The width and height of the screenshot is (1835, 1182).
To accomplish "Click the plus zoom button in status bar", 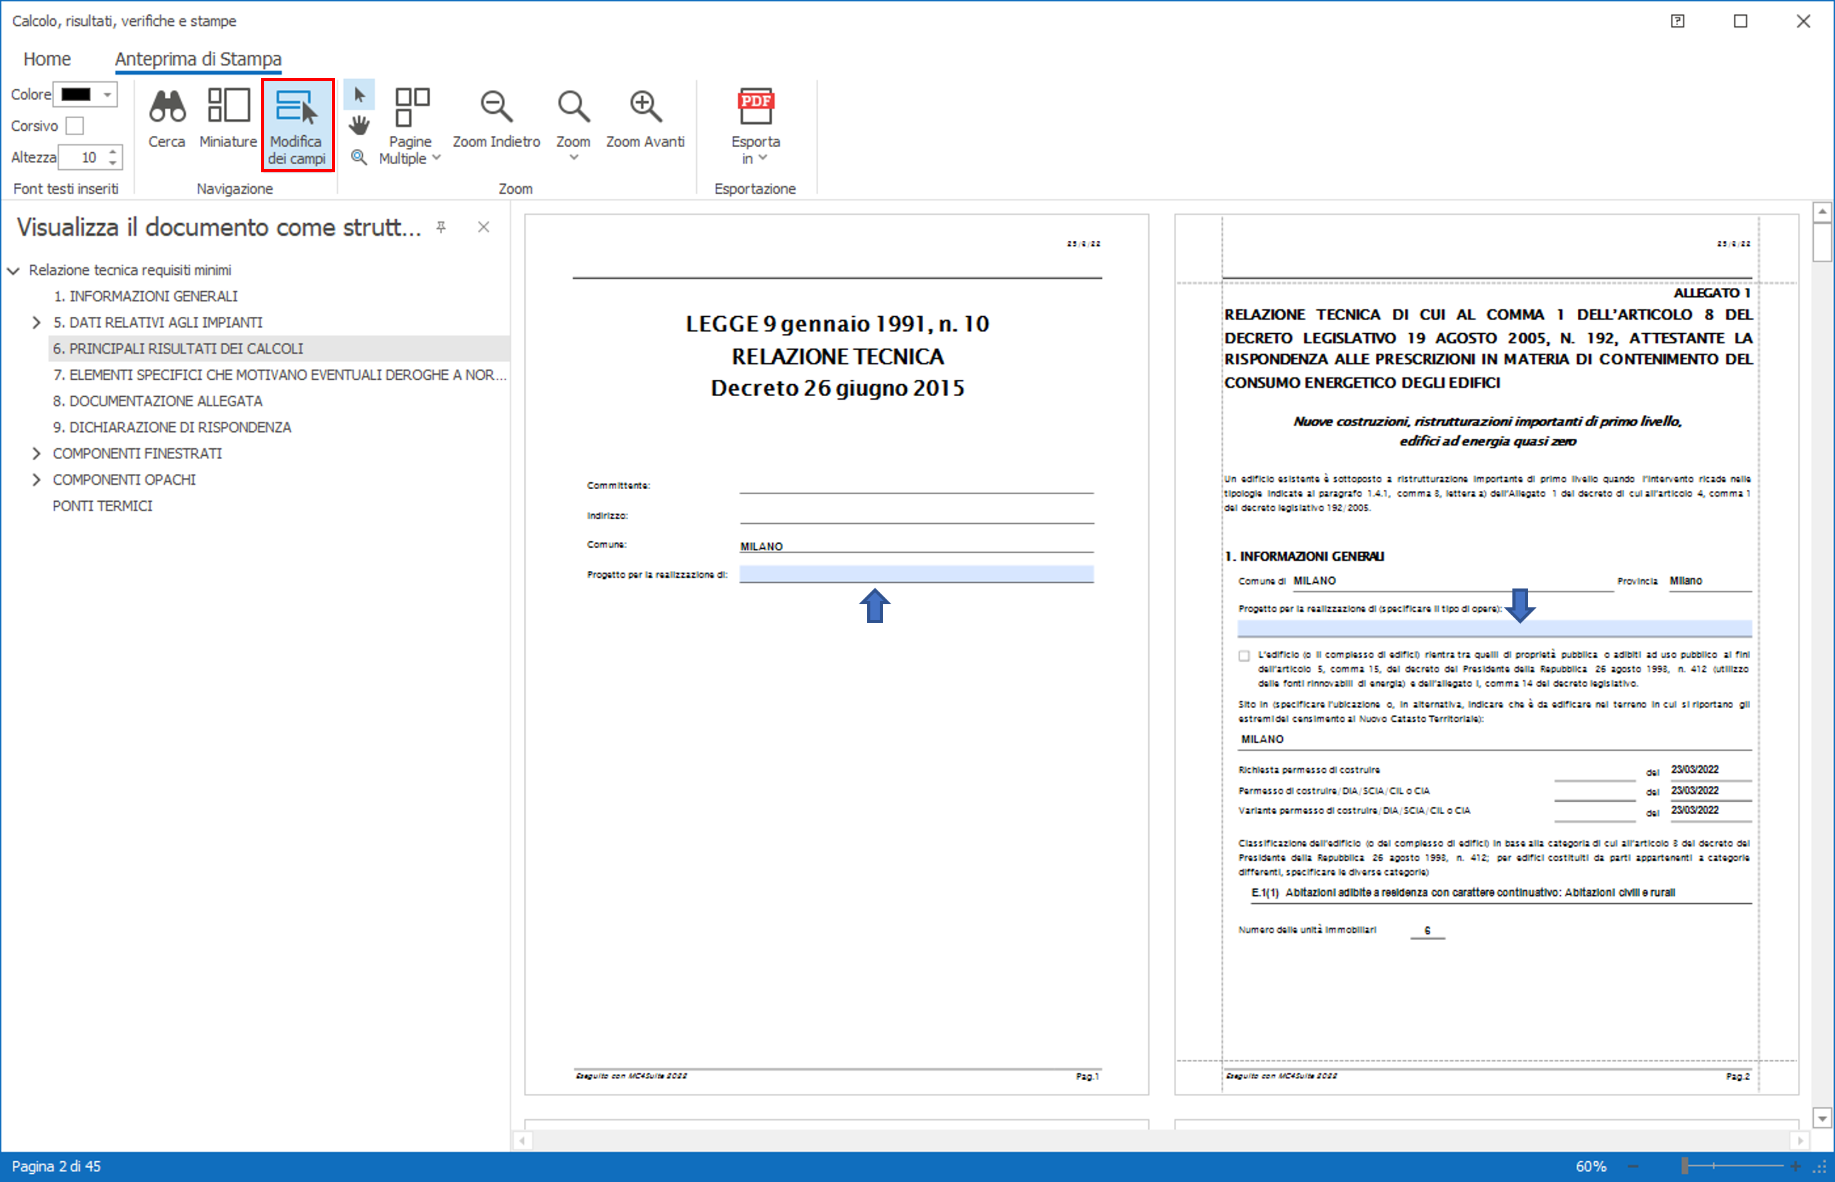I will pos(1795,1166).
